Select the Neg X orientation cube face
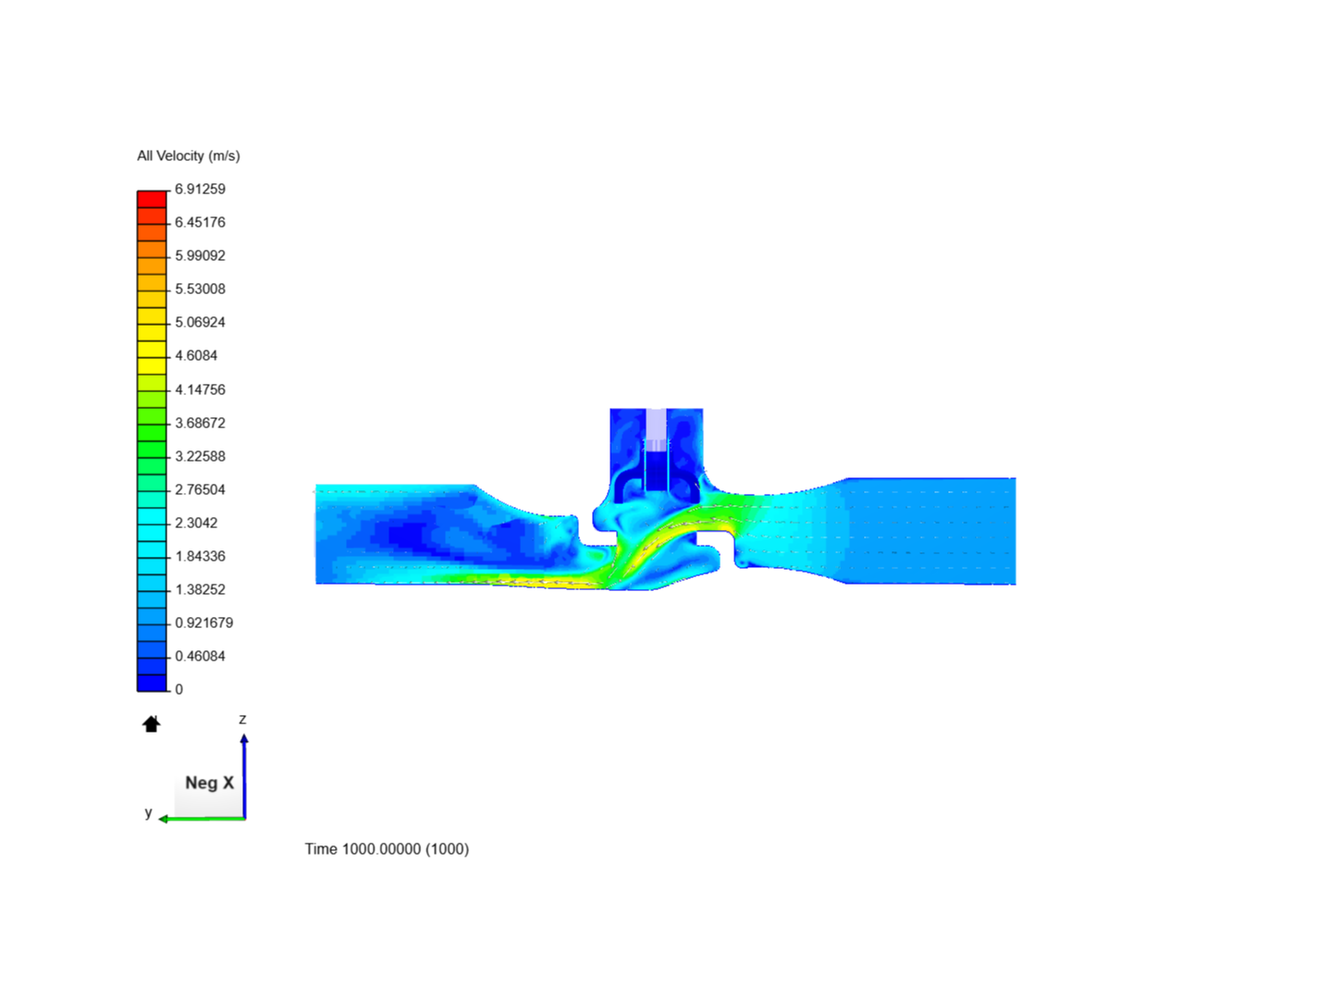This screenshot has width=1332, height=999. 209,783
